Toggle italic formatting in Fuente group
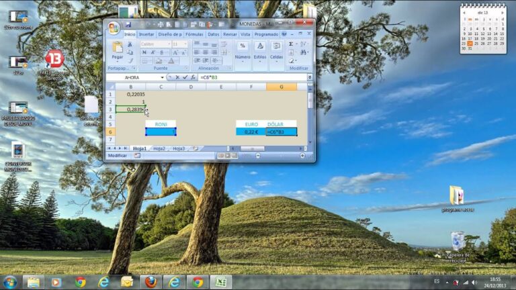The image size is (516, 290). 153,52
